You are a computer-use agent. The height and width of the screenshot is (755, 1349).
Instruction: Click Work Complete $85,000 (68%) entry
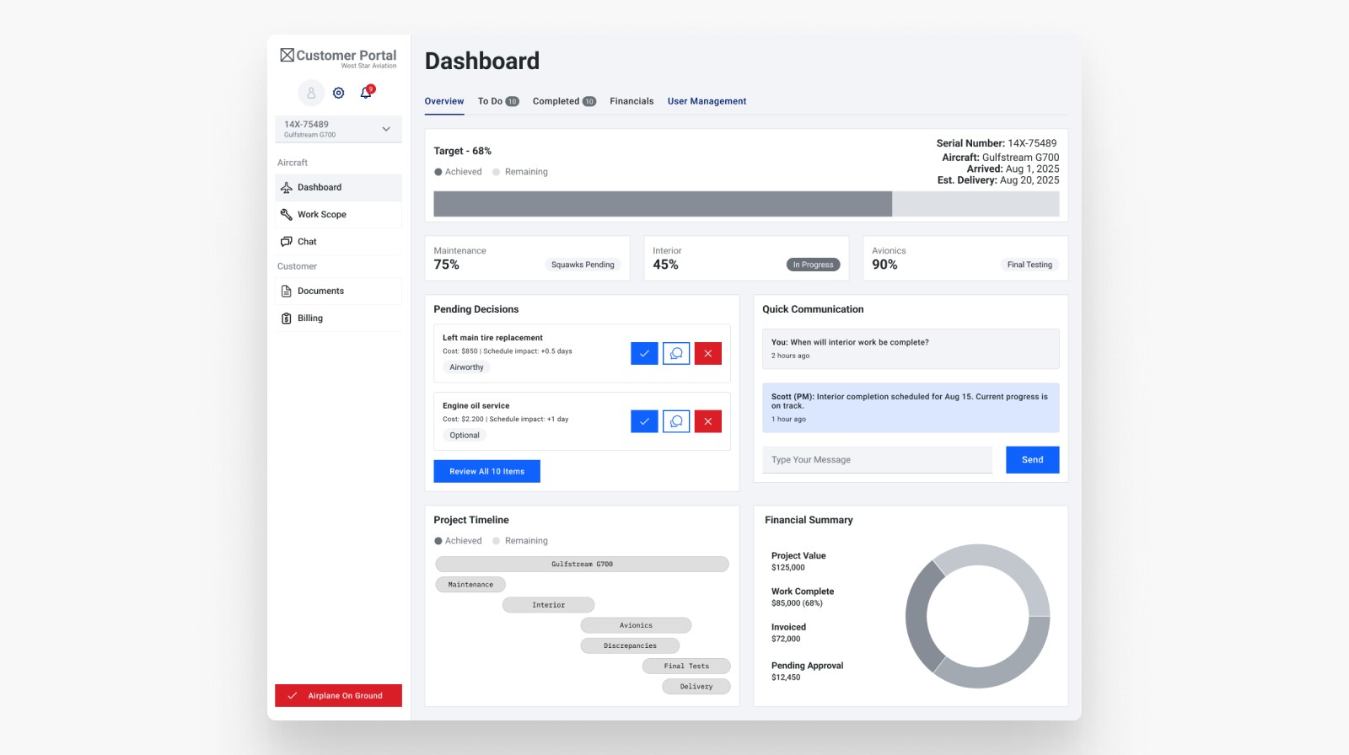802,597
